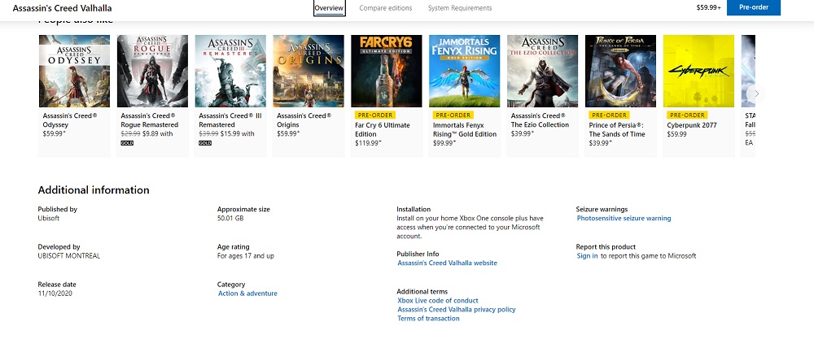Screen dimensions: 814x361
Task: Select Assassin's Creed Odyssey title text
Action: click(70, 120)
